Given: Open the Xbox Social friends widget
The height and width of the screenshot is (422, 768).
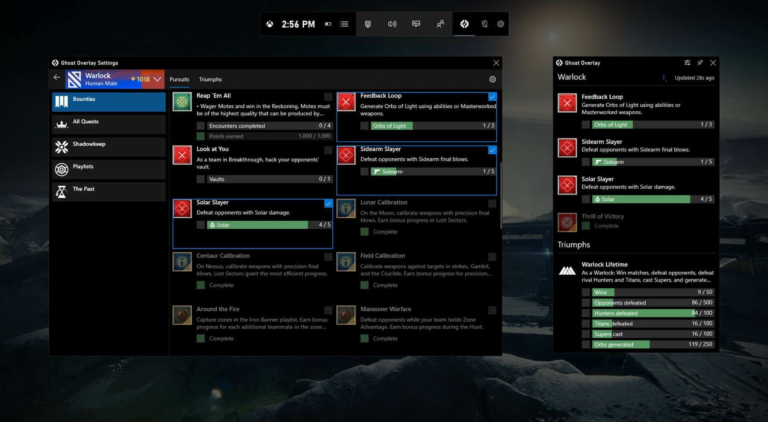Looking at the screenshot, I should [x=440, y=24].
